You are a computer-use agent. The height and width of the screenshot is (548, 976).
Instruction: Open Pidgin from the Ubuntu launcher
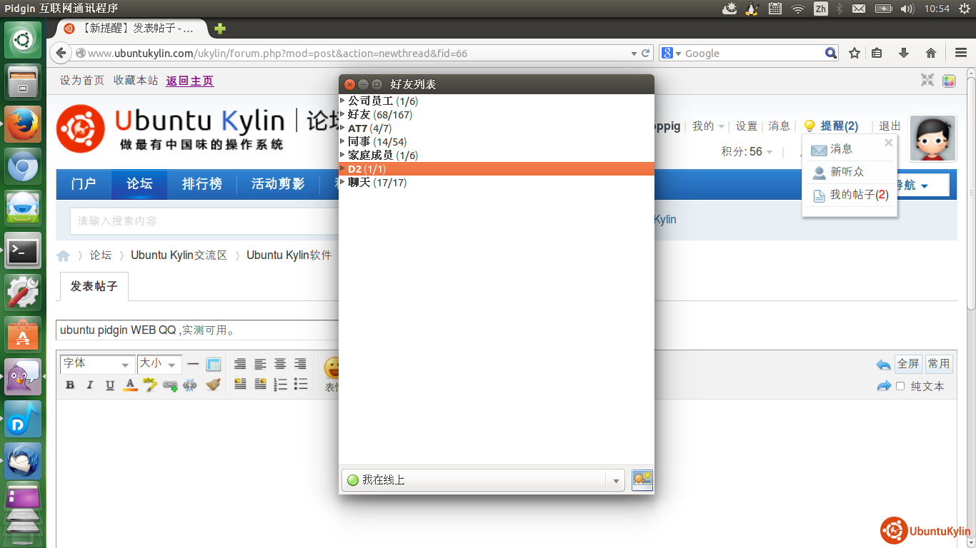coord(23,377)
